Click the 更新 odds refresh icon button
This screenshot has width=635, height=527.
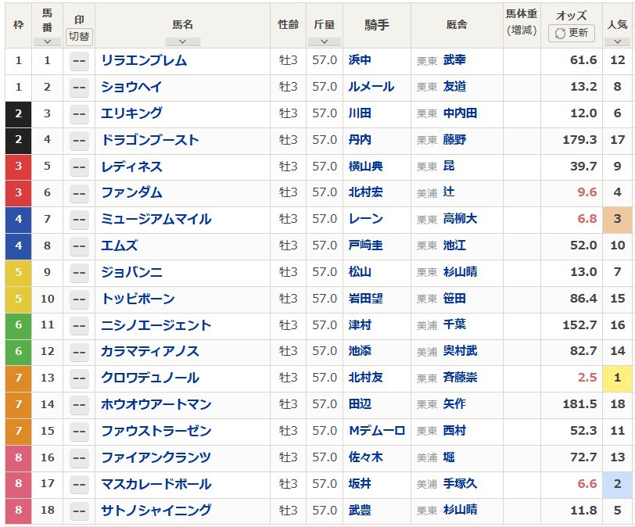pyautogui.click(x=572, y=33)
